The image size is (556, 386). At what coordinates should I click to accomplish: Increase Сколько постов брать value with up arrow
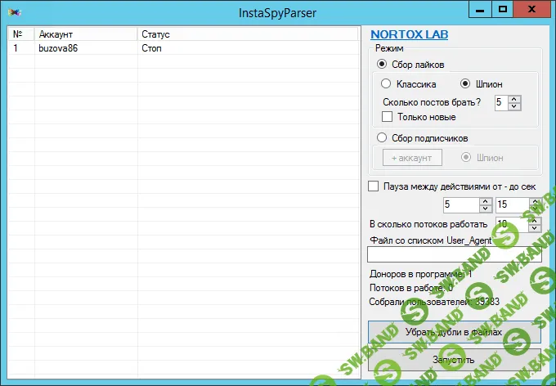pos(514,99)
